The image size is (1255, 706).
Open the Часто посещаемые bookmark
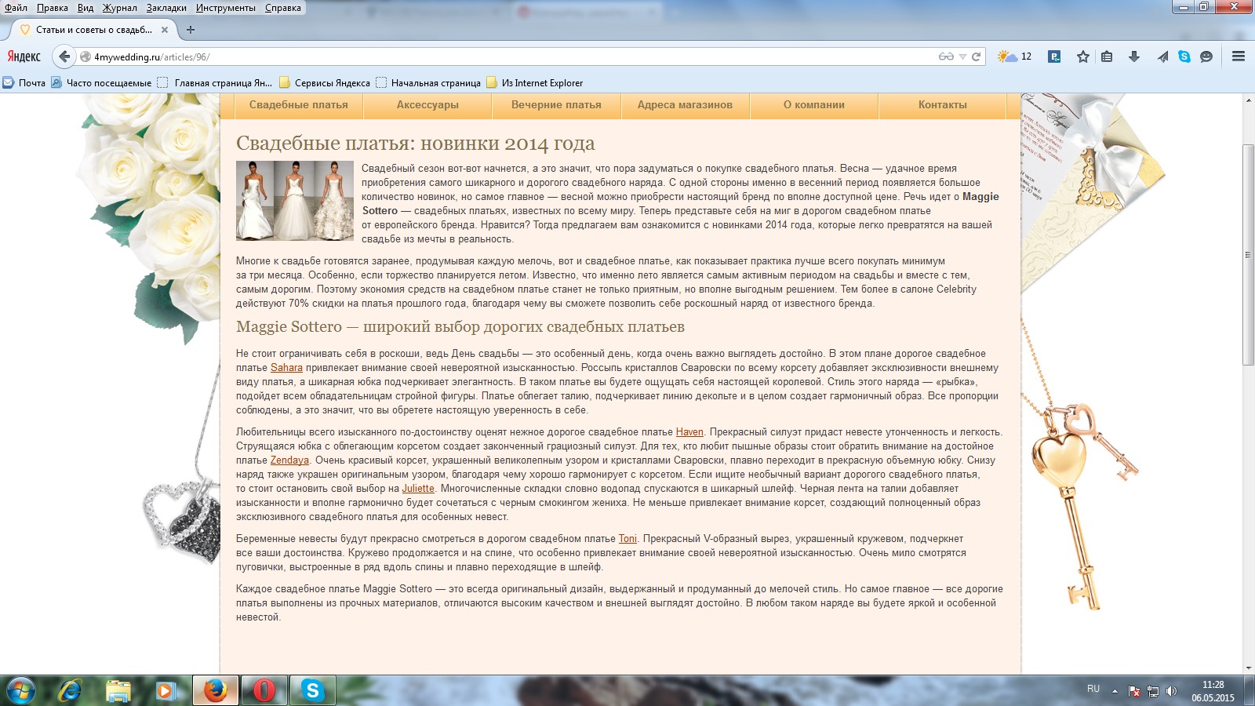[x=101, y=82]
